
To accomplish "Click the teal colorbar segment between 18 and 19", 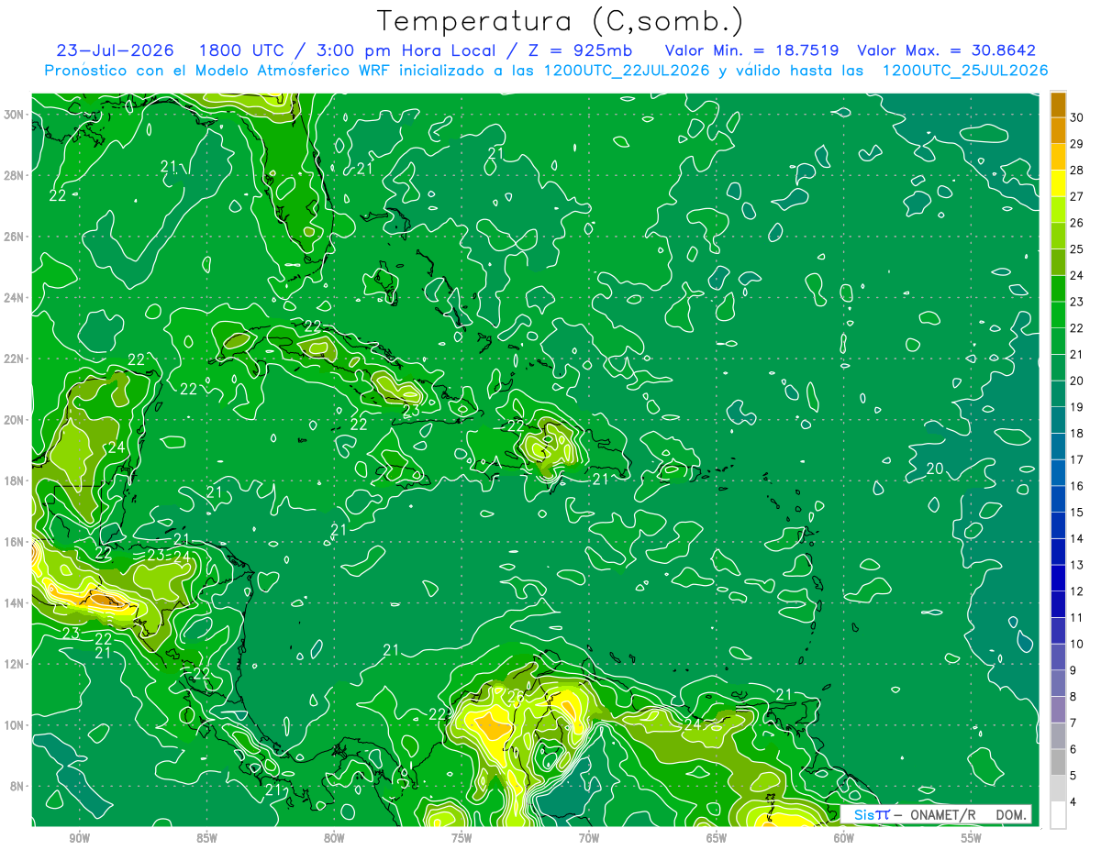I will point(1058,420).
